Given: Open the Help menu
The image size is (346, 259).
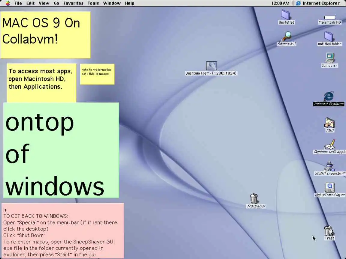Looking at the screenshot, I should (x=129, y=3).
